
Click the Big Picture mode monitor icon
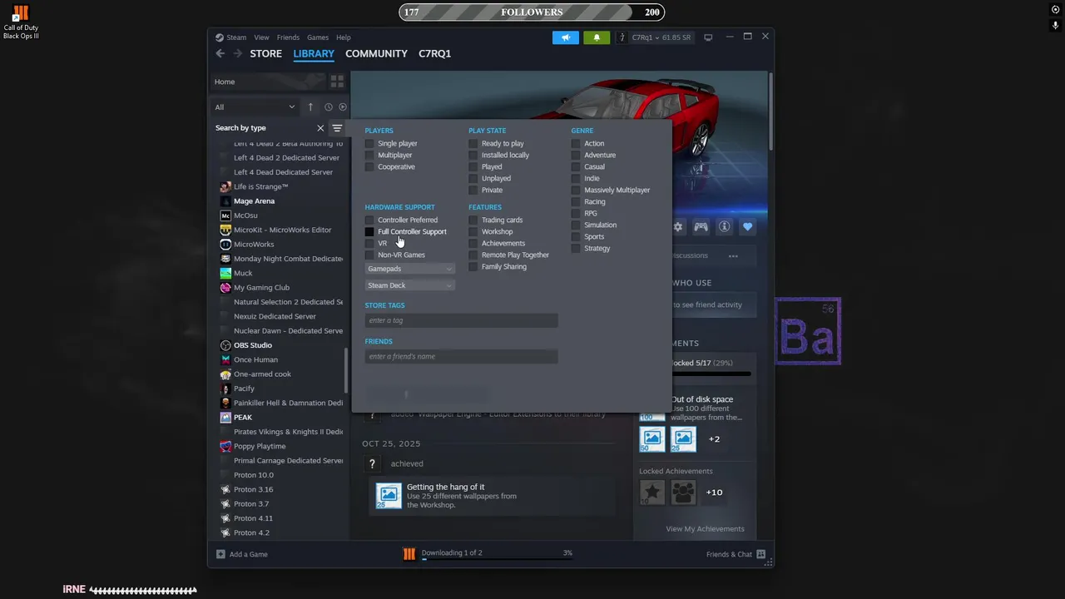pos(708,37)
